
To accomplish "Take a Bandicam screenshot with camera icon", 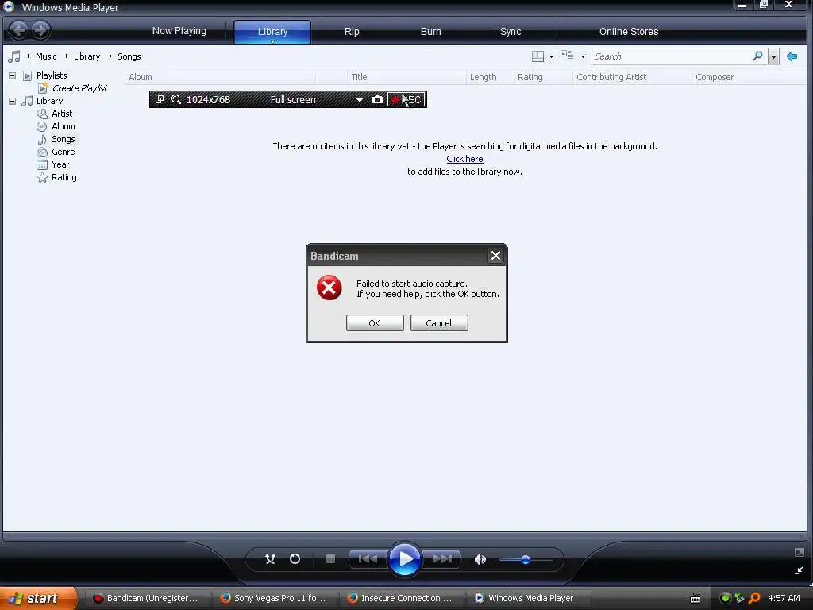I will pos(377,99).
